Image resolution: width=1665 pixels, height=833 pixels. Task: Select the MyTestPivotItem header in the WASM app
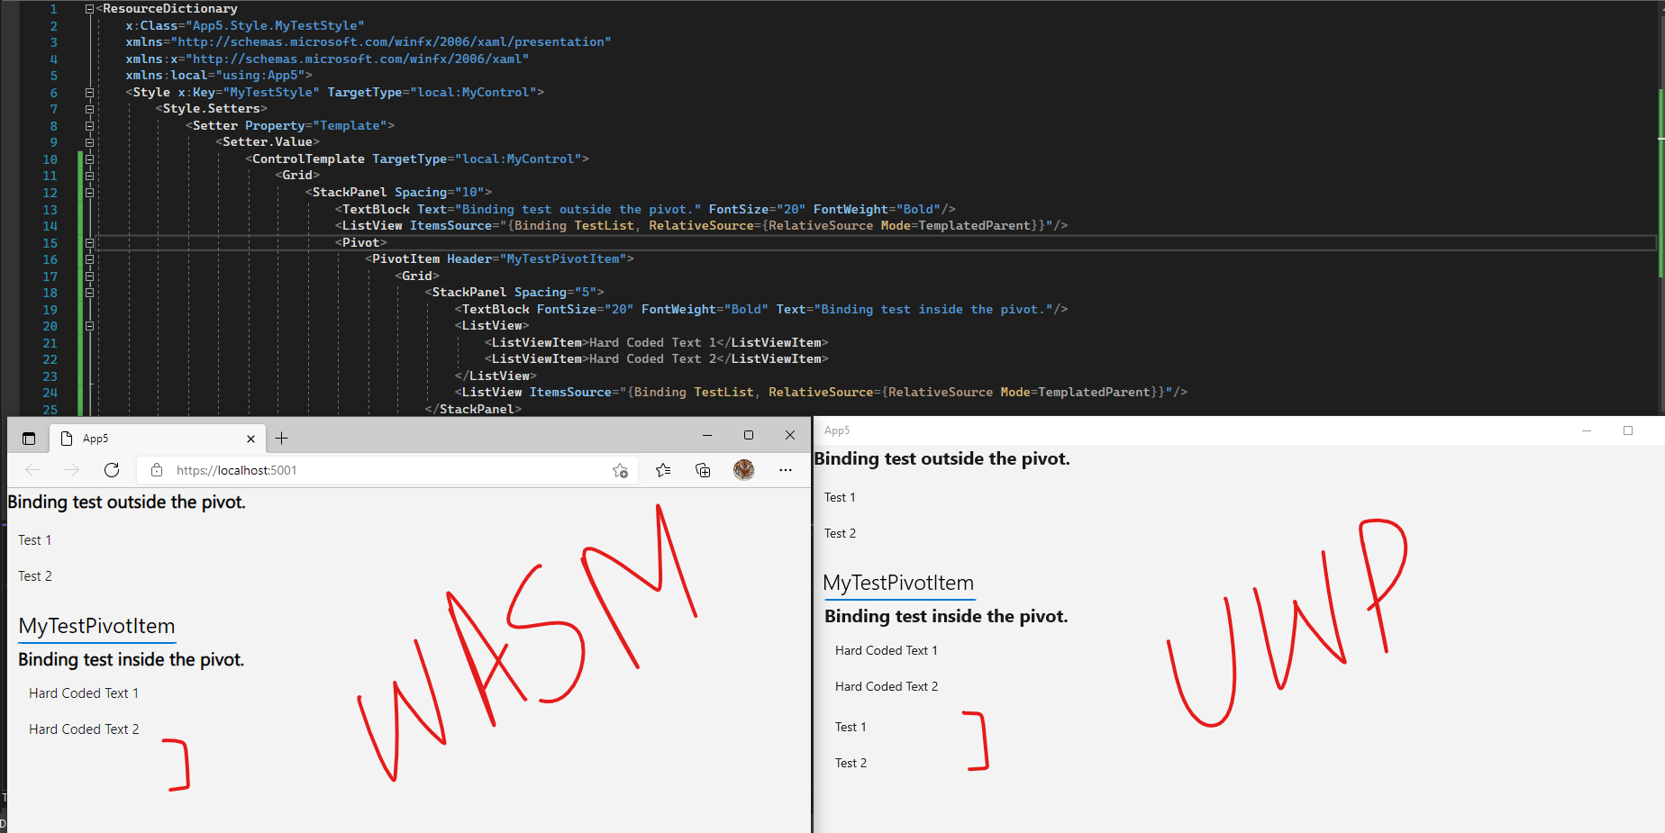[x=96, y=627]
